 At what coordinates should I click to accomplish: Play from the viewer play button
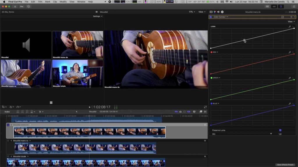tap(90, 107)
